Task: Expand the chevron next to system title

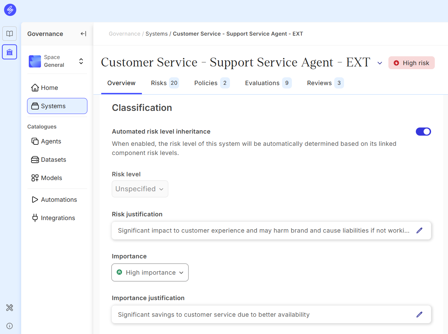Action: click(380, 63)
